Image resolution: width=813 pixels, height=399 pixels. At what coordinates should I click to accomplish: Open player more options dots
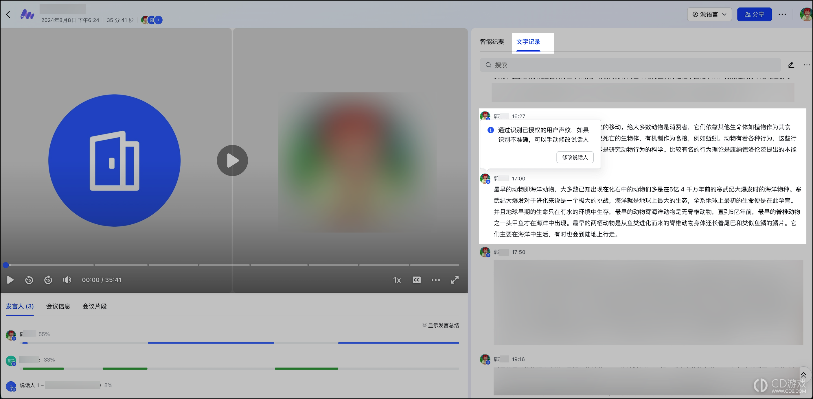point(435,280)
